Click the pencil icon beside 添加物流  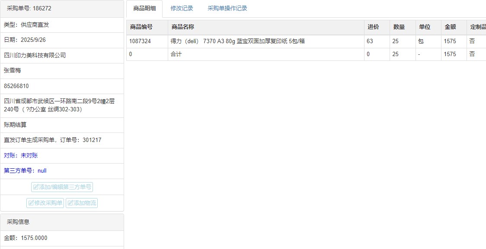point(70,203)
